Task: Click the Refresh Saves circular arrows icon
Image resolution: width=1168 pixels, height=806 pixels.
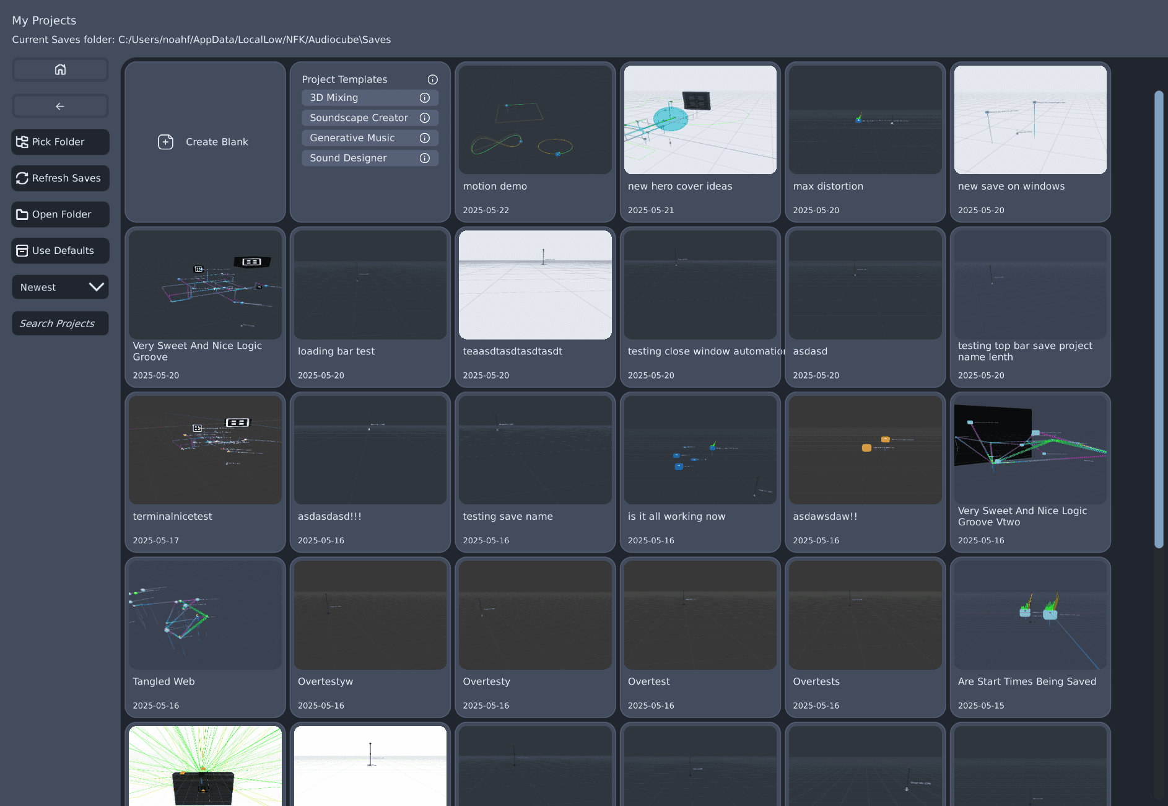Action: tap(22, 178)
